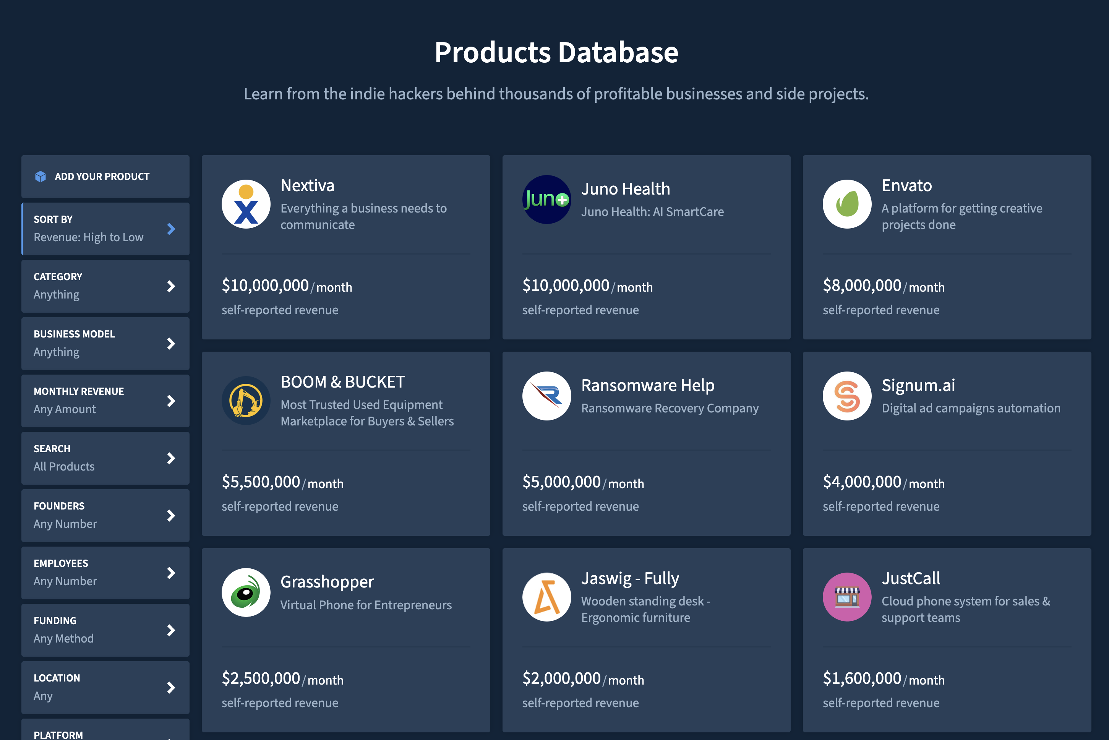Select Funding 'Any Method' value
The height and width of the screenshot is (740, 1109).
pos(63,639)
